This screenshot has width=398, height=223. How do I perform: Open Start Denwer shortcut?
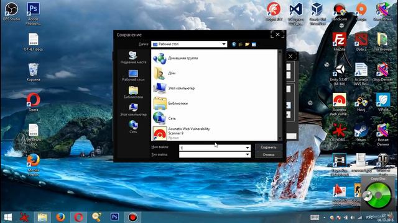pyautogui.click(x=383, y=11)
